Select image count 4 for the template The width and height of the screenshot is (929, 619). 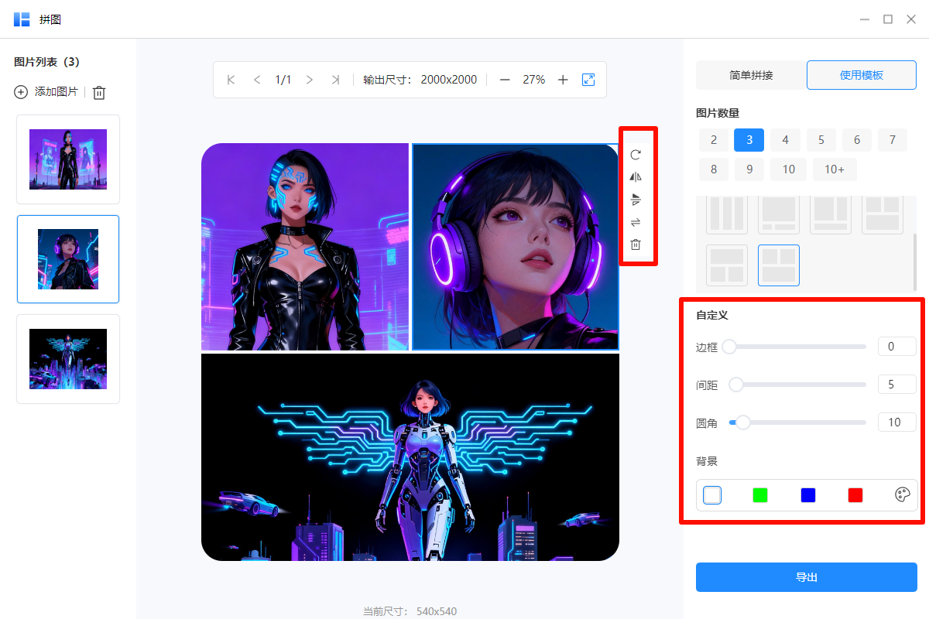tap(785, 140)
